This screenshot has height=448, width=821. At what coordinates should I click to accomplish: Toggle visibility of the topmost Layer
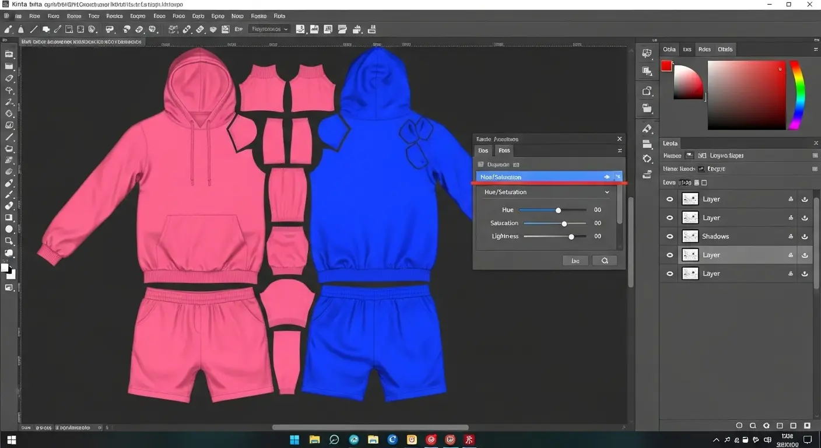(669, 199)
